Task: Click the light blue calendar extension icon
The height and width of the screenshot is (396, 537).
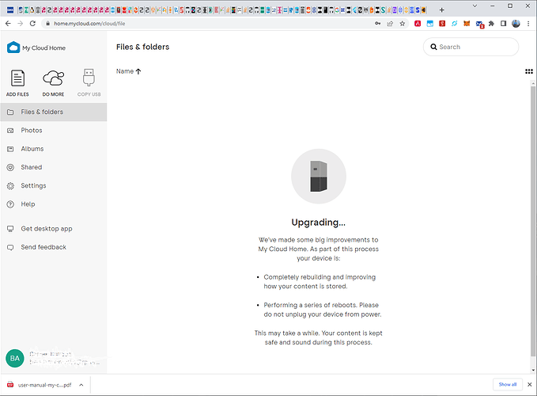Action: (429, 23)
